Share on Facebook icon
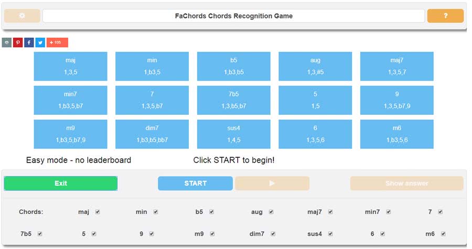This screenshot has height=249, width=472. pyautogui.click(x=29, y=42)
